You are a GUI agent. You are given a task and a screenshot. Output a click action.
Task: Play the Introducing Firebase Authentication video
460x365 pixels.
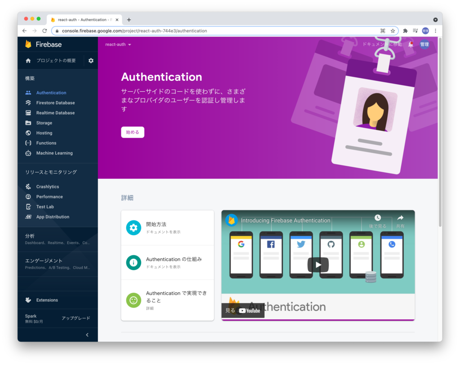[318, 265]
